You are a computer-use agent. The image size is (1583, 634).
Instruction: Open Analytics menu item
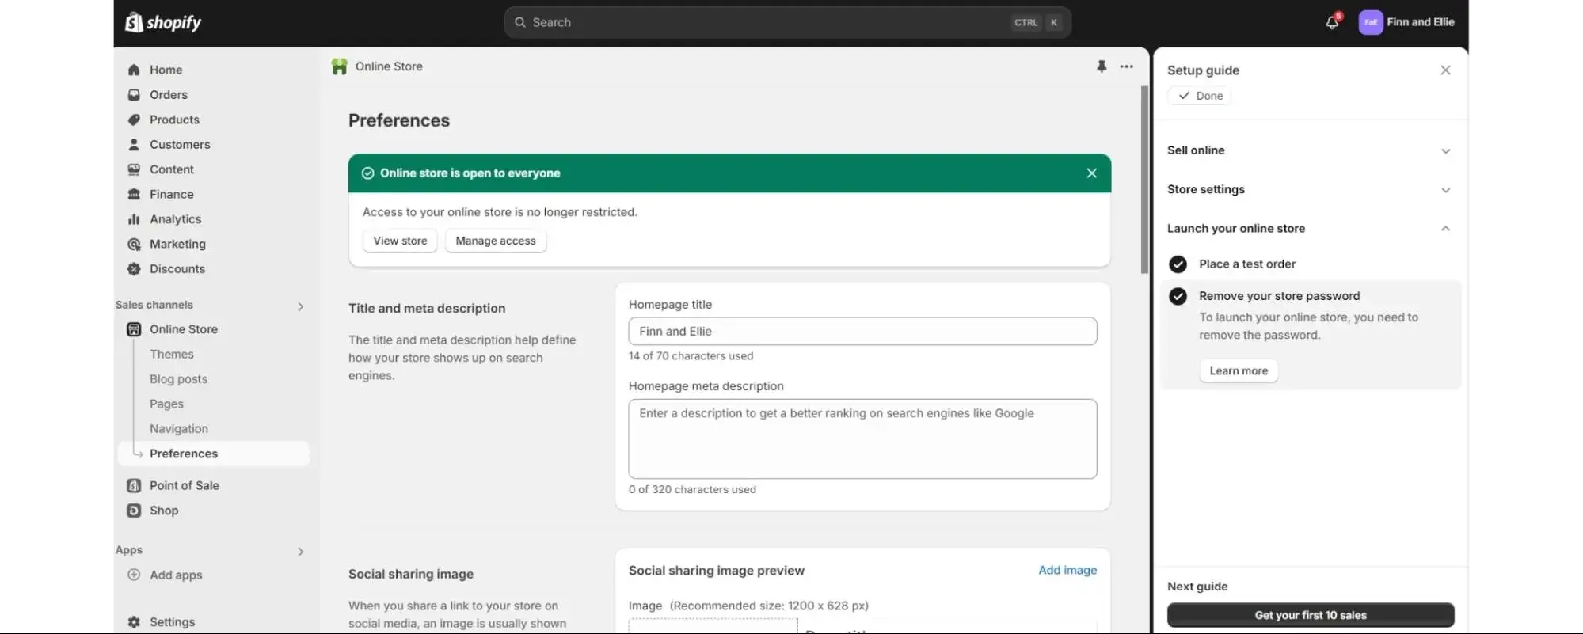pos(175,219)
